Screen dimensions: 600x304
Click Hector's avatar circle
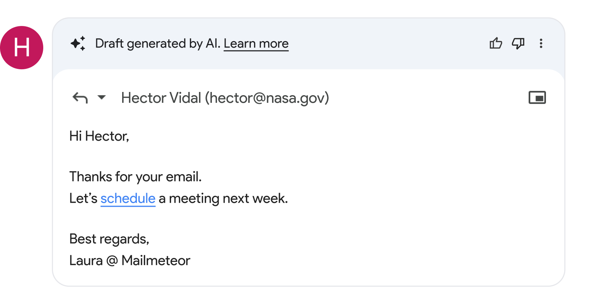[x=22, y=47]
